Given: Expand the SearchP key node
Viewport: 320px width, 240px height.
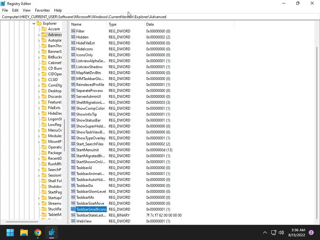Looking at the screenshot, I should pos(39,170).
